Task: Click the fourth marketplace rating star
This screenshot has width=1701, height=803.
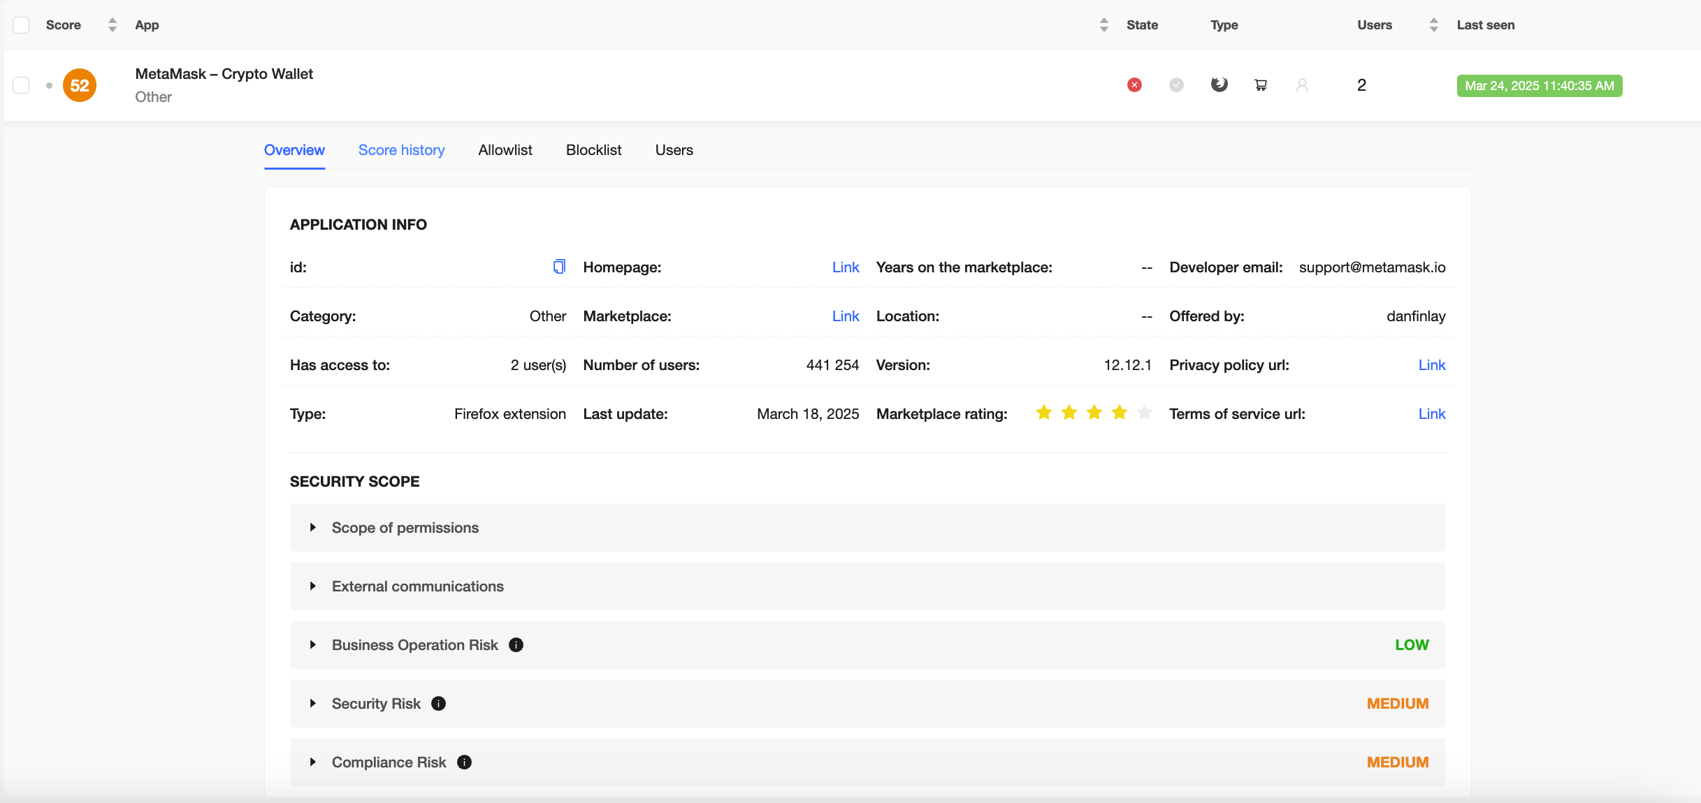Action: [x=1119, y=413]
